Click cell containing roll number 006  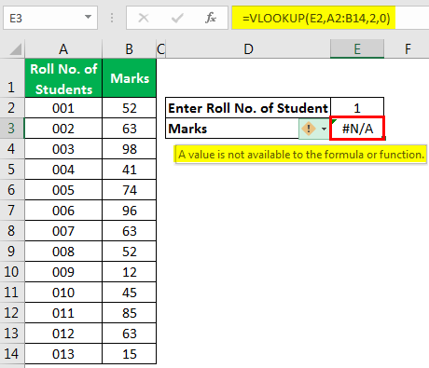pos(63,211)
